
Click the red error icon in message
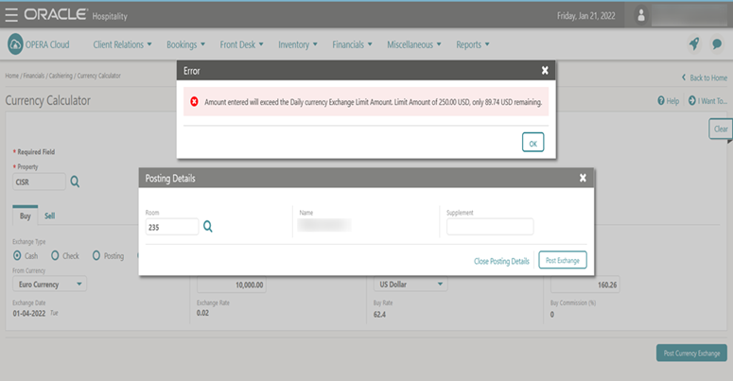194,101
